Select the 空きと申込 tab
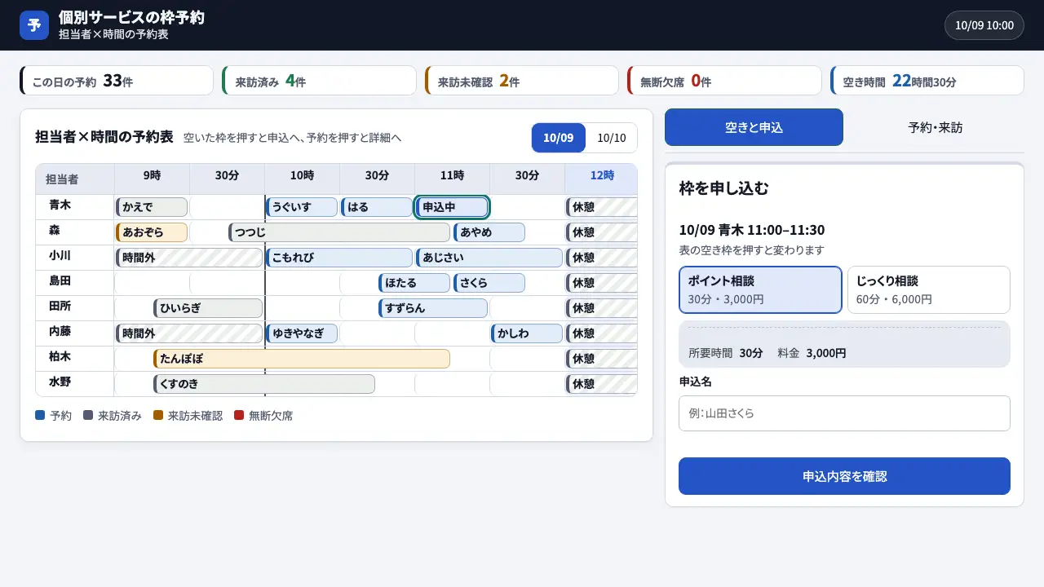Image resolution: width=1044 pixels, height=587 pixels. tap(754, 127)
